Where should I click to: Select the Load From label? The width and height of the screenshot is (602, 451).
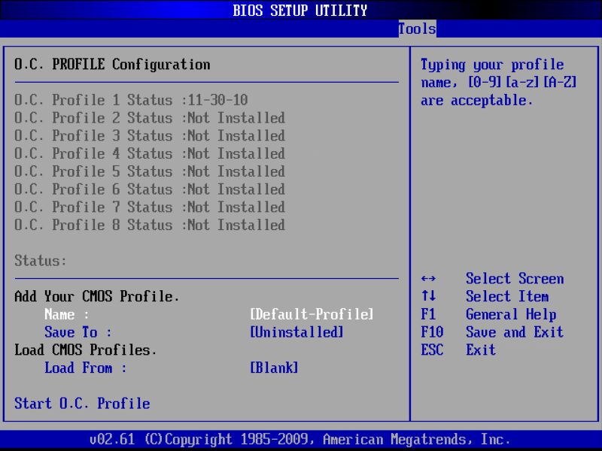(85, 368)
